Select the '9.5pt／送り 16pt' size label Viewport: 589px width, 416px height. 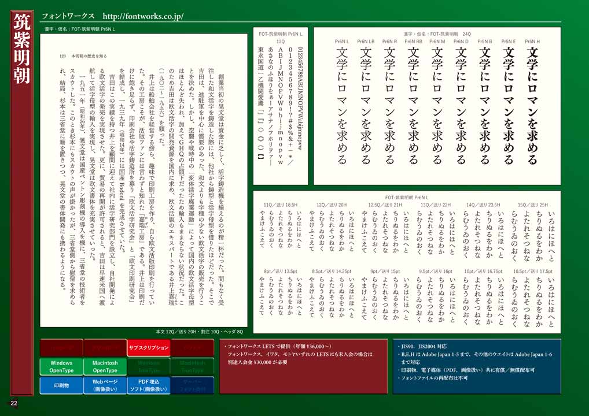435,271
